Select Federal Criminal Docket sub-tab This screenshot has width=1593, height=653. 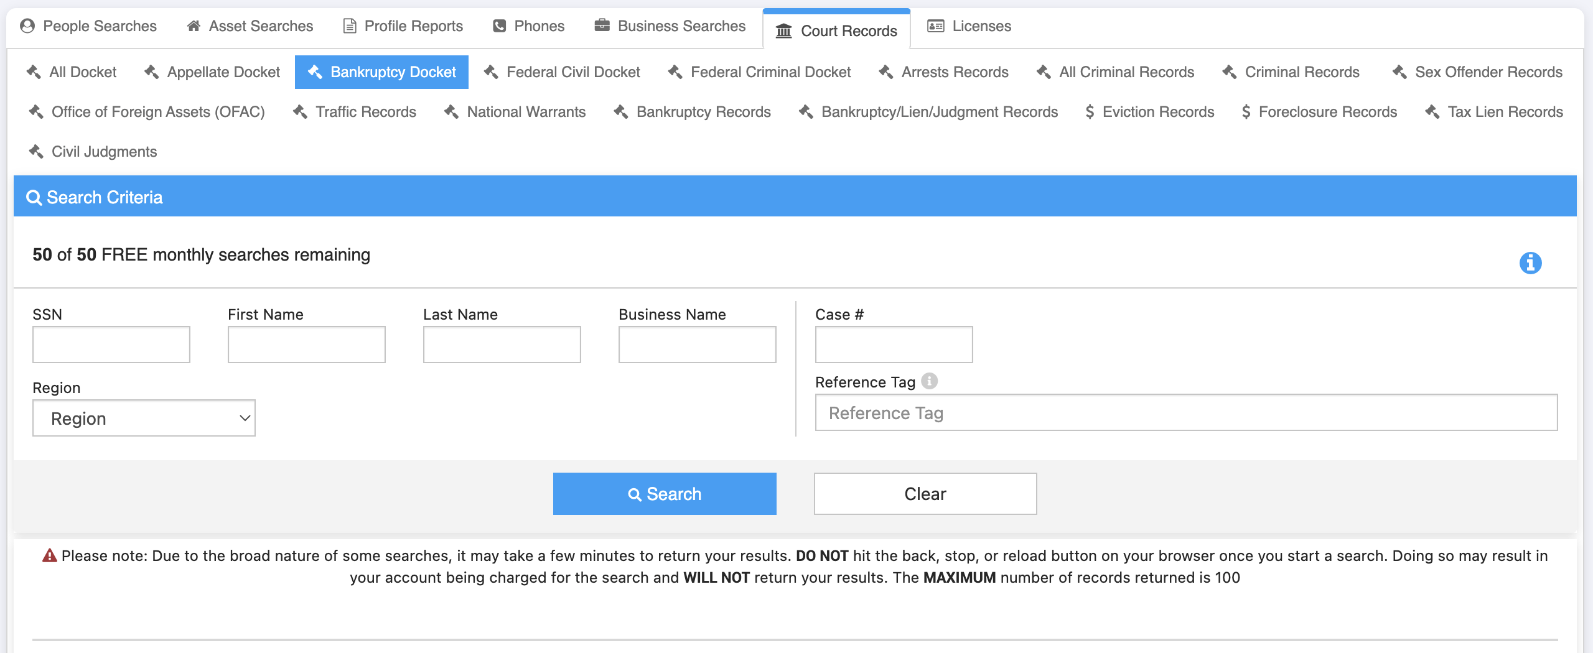pos(759,72)
